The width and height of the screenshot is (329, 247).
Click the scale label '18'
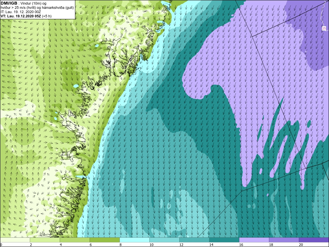271,245
